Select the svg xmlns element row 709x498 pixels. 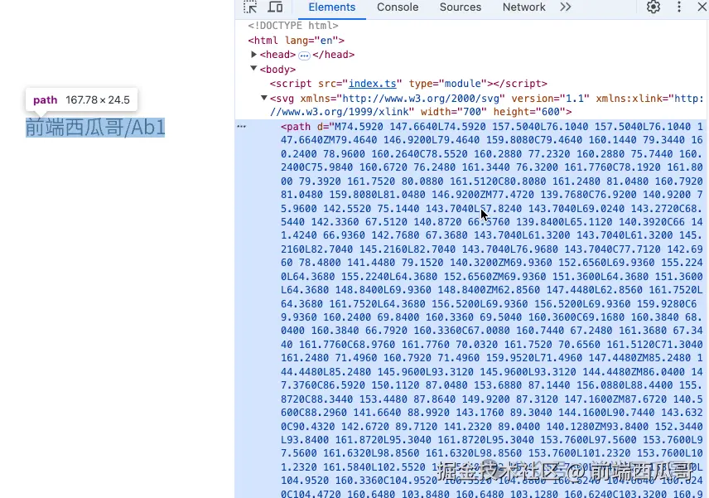click(x=486, y=105)
